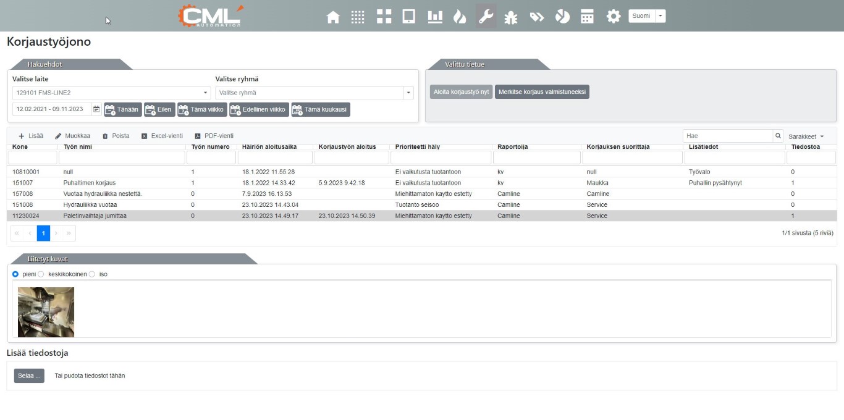Expand the Suomi language dropdown

click(x=660, y=16)
